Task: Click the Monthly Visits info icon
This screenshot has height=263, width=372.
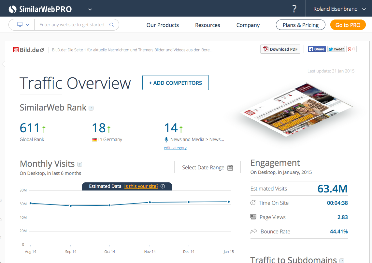Action: point(79,164)
